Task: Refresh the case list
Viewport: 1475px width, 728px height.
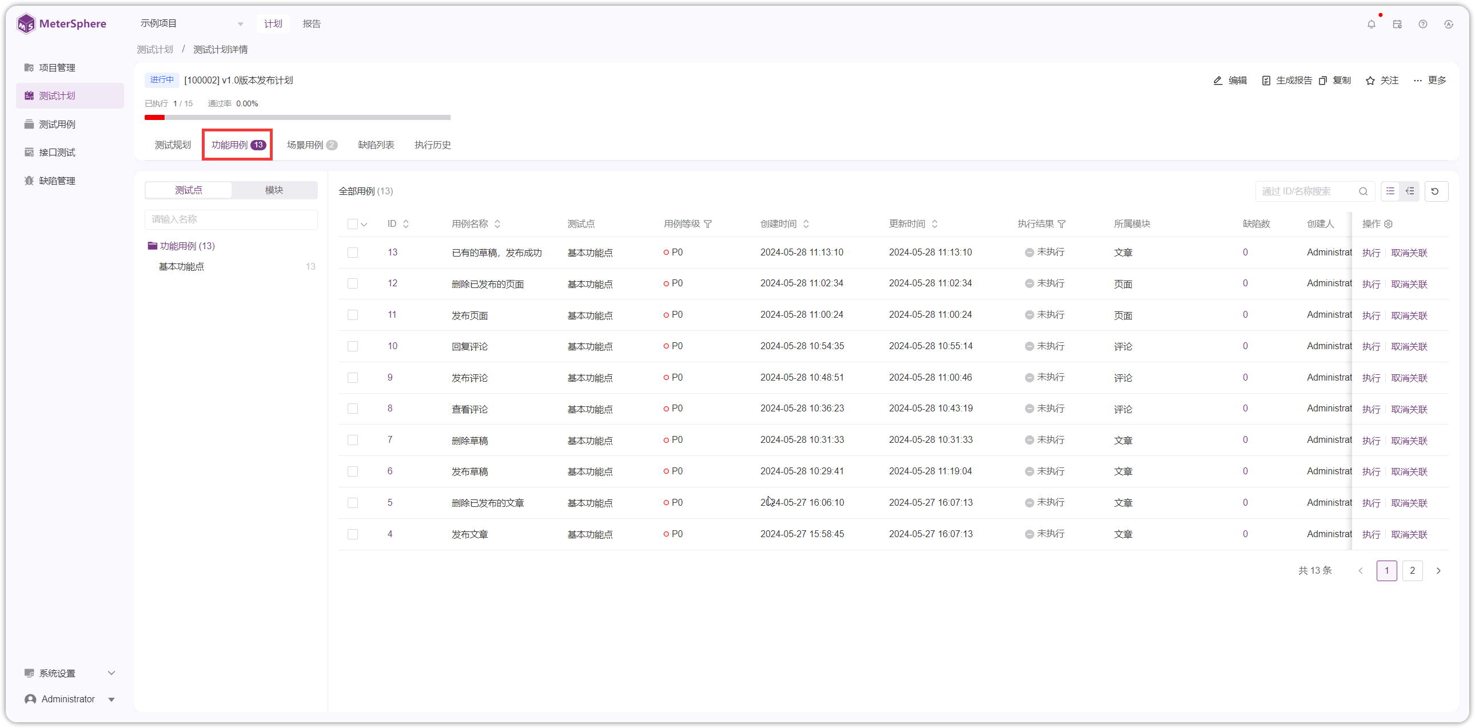Action: pyautogui.click(x=1436, y=191)
